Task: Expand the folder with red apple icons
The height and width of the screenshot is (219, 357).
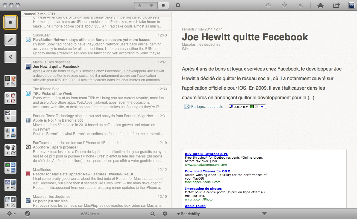Action: point(8,101)
